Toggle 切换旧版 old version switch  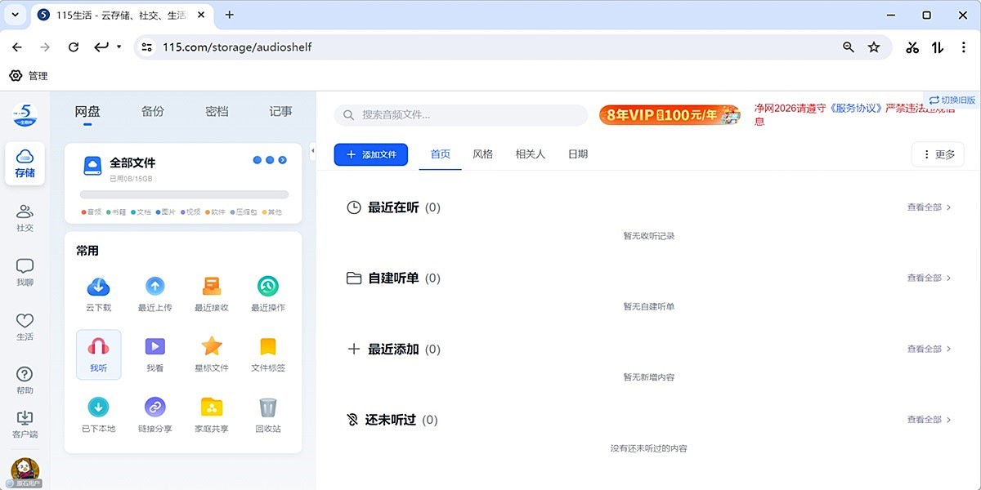952,100
